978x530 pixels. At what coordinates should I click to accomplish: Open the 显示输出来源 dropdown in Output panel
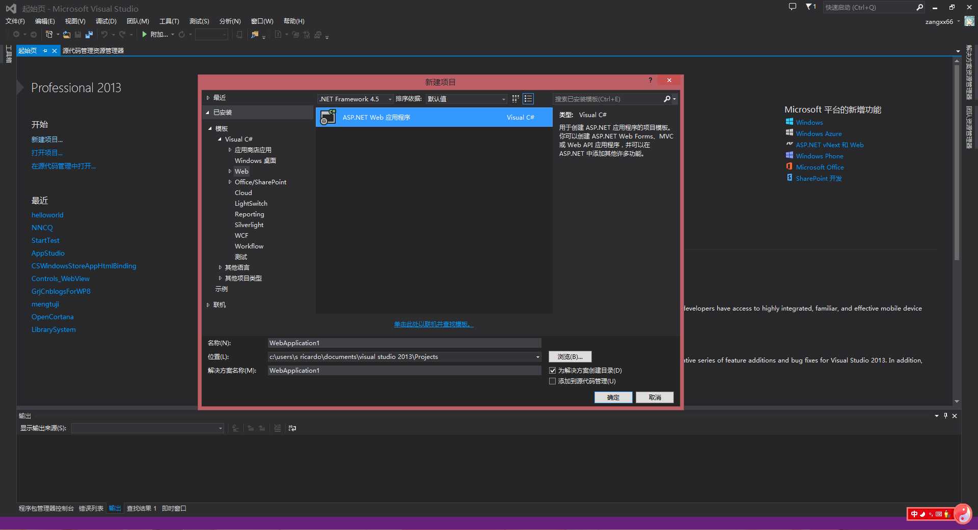(148, 428)
